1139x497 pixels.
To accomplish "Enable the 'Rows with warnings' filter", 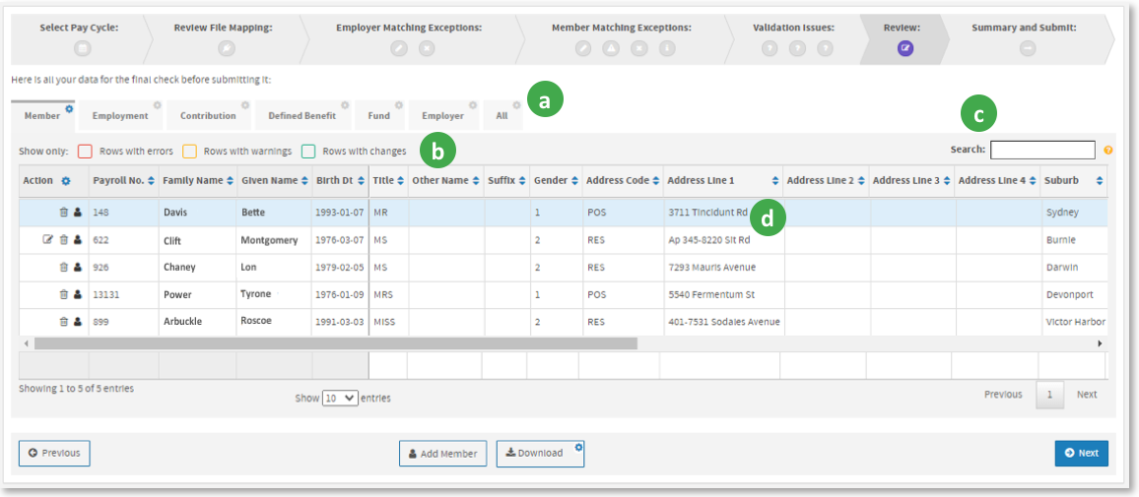I will coord(189,152).
